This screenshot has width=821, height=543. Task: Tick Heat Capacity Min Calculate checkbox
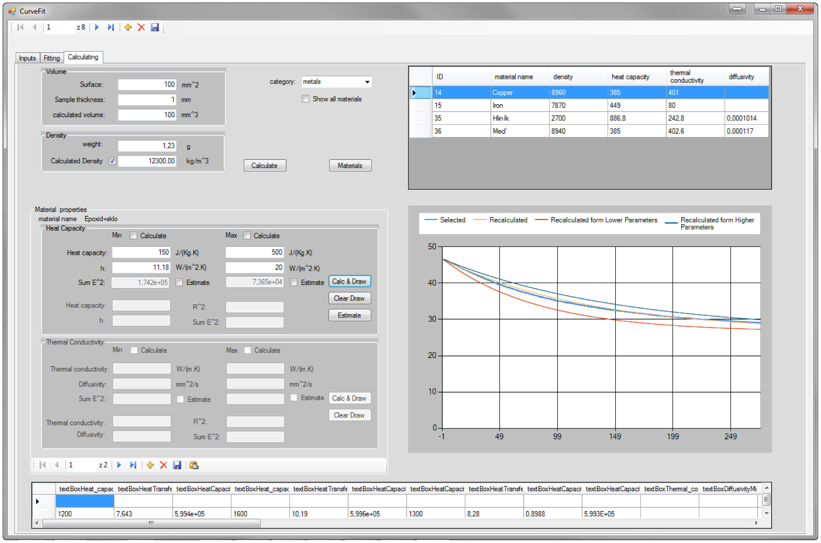134,236
